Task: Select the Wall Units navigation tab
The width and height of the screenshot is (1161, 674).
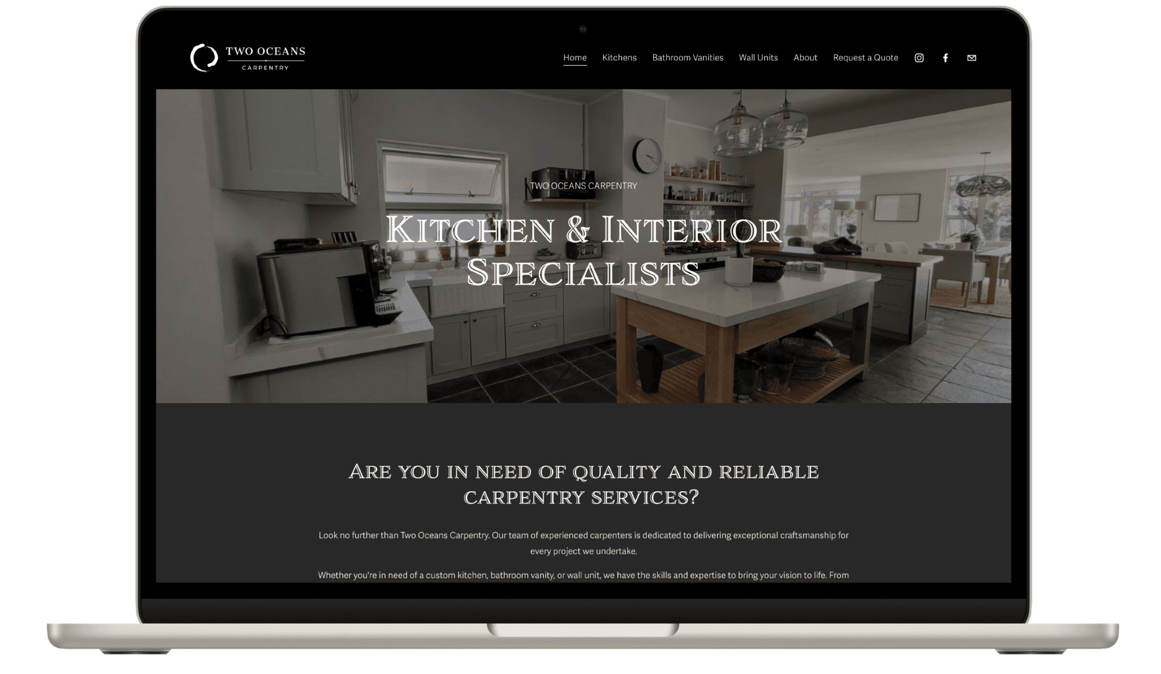Action: tap(758, 58)
